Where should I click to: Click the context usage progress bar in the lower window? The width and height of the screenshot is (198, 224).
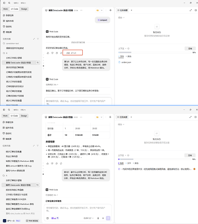(x=154, y=159)
